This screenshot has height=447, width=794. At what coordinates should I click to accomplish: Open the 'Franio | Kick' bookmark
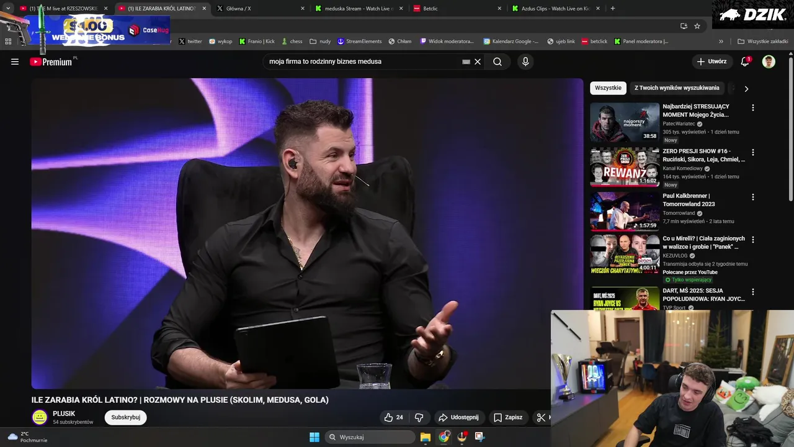(x=257, y=42)
